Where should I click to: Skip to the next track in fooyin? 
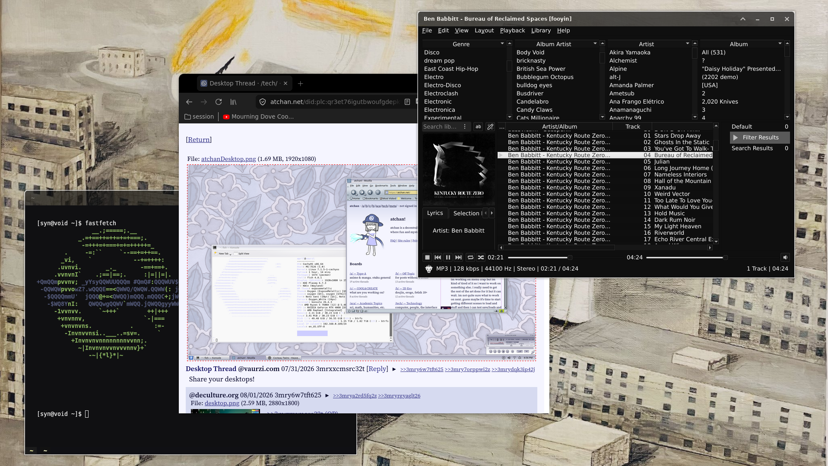tap(458, 258)
